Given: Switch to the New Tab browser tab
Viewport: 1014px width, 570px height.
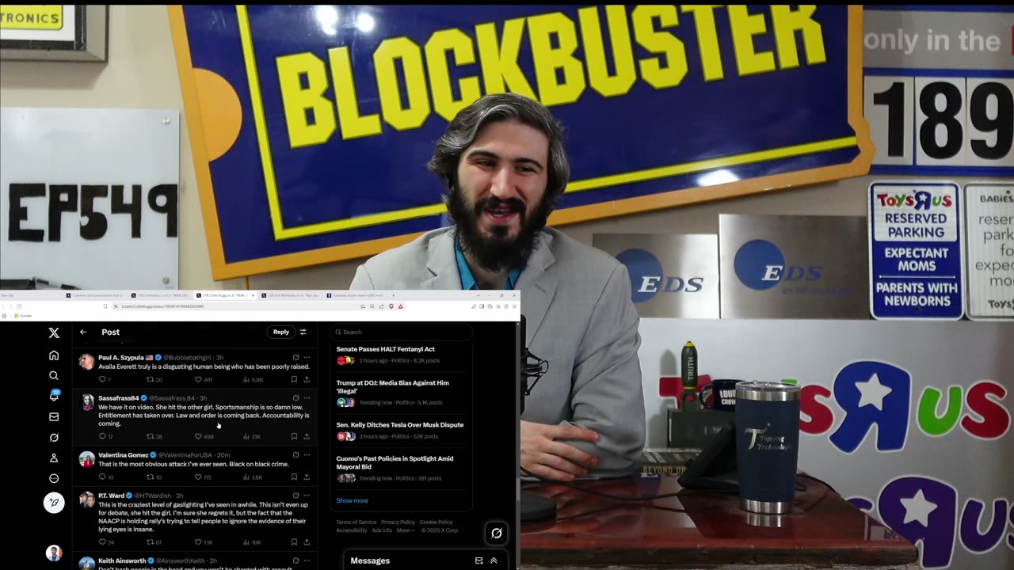Looking at the screenshot, I should click(x=32, y=295).
